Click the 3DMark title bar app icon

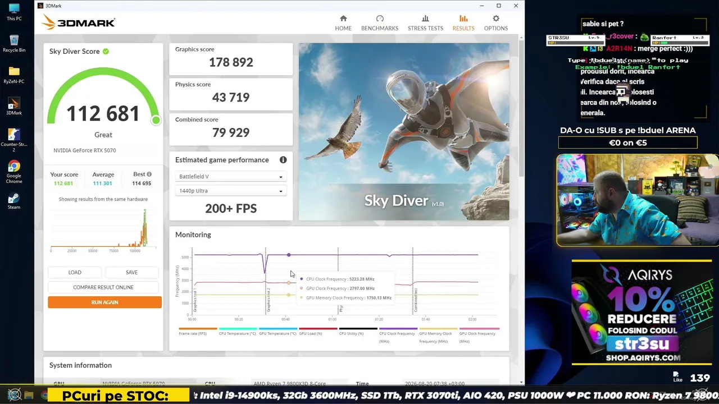pyautogui.click(x=40, y=6)
